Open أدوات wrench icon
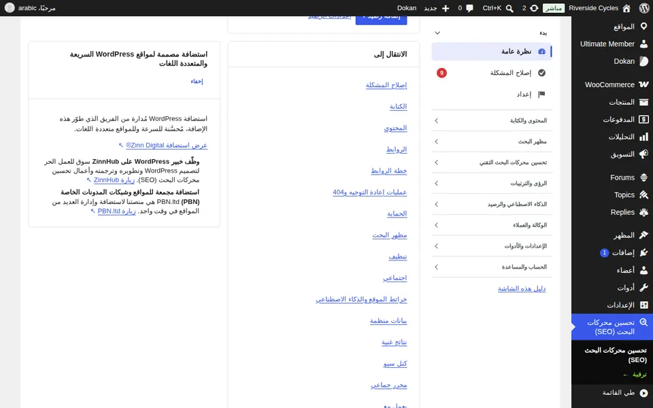Image resolution: width=653 pixels, height=408 pixels. (x=643, y=288)
